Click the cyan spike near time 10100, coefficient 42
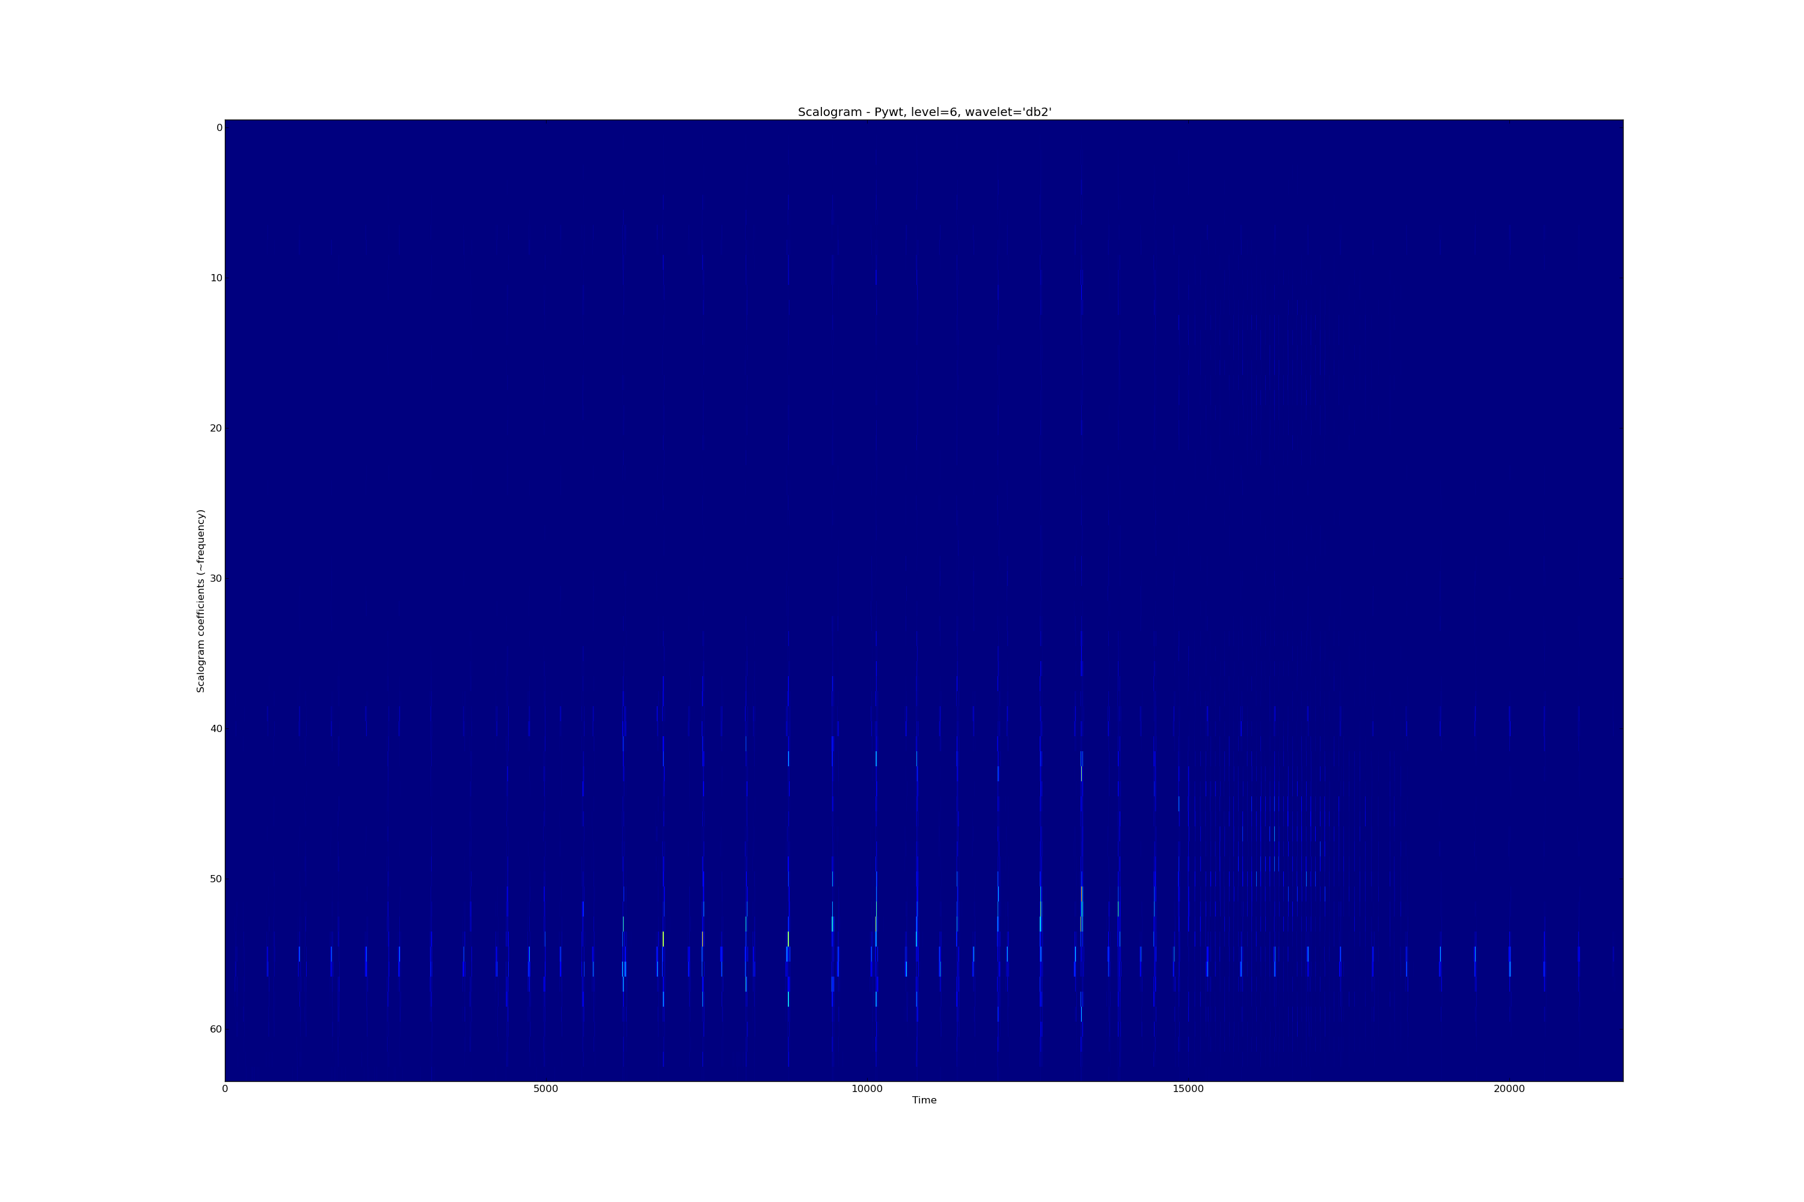 (876, 759)
